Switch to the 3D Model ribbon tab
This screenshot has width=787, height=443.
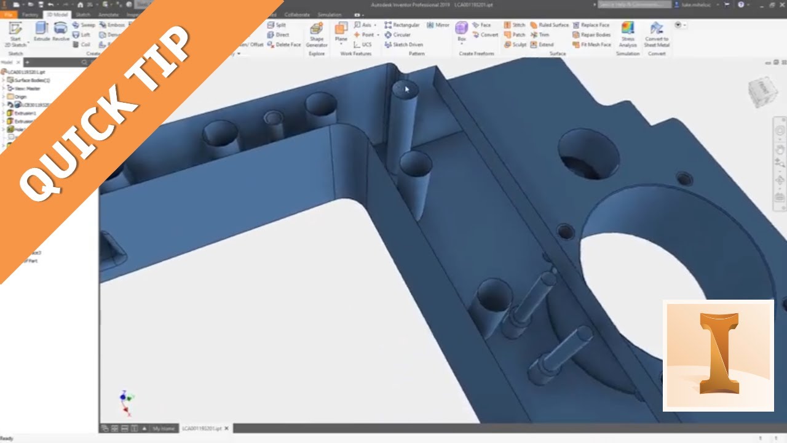point(58,14)
